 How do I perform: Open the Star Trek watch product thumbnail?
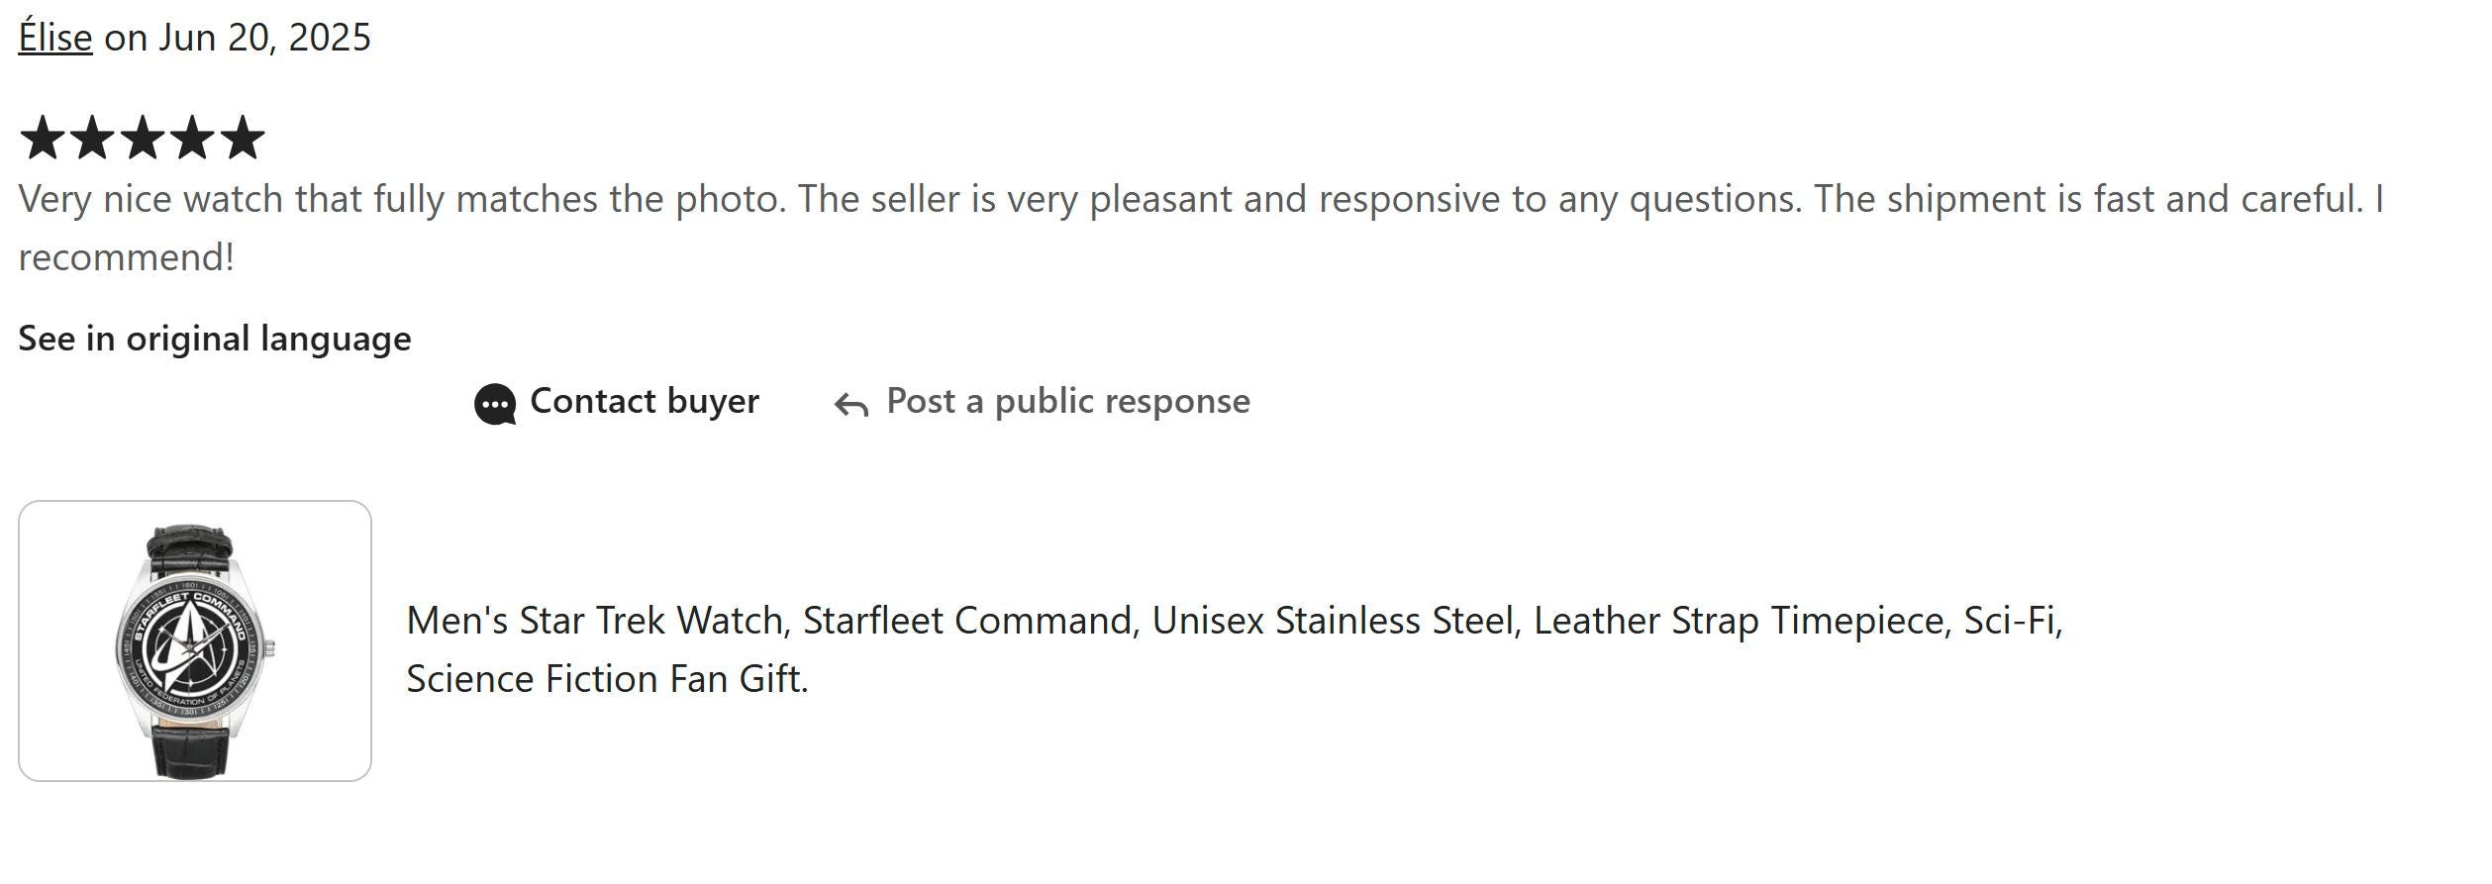click(x=195, y=640)
